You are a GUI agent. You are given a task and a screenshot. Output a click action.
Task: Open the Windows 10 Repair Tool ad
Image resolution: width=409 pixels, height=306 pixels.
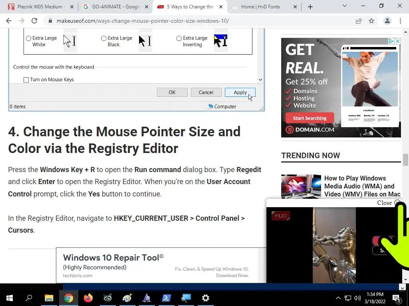(113, 258)
